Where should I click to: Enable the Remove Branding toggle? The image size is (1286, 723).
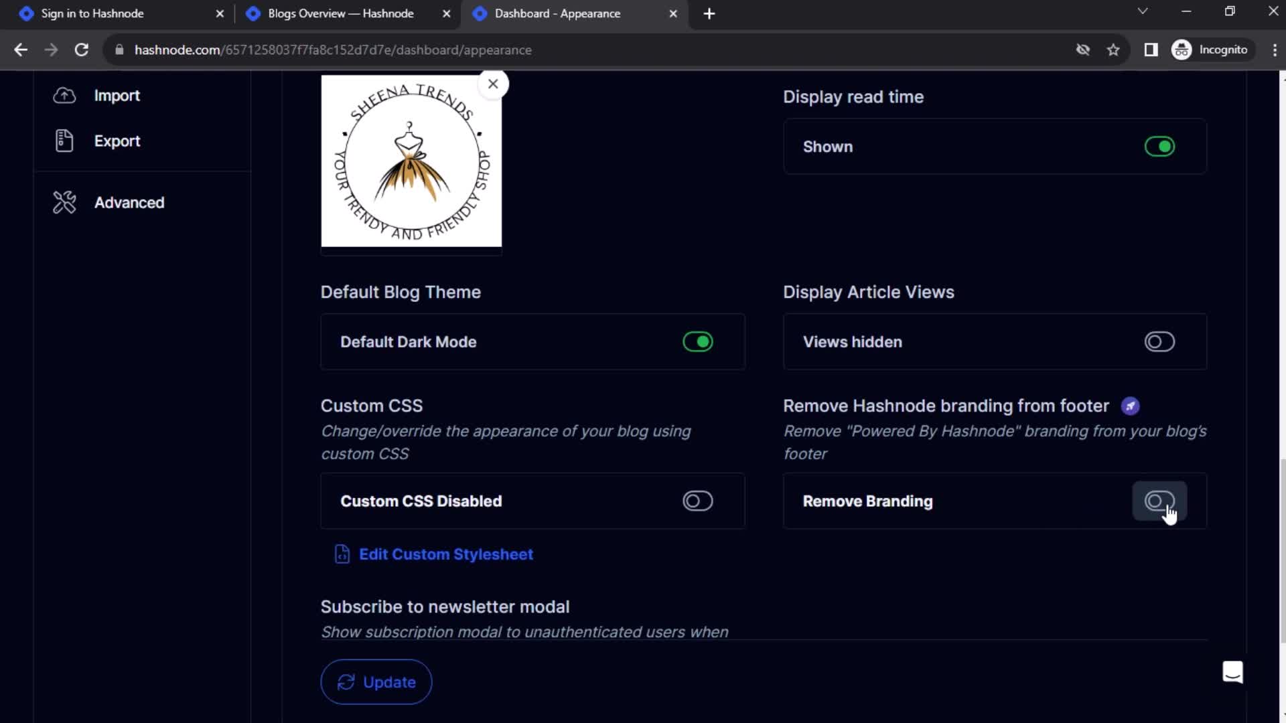1159,501
